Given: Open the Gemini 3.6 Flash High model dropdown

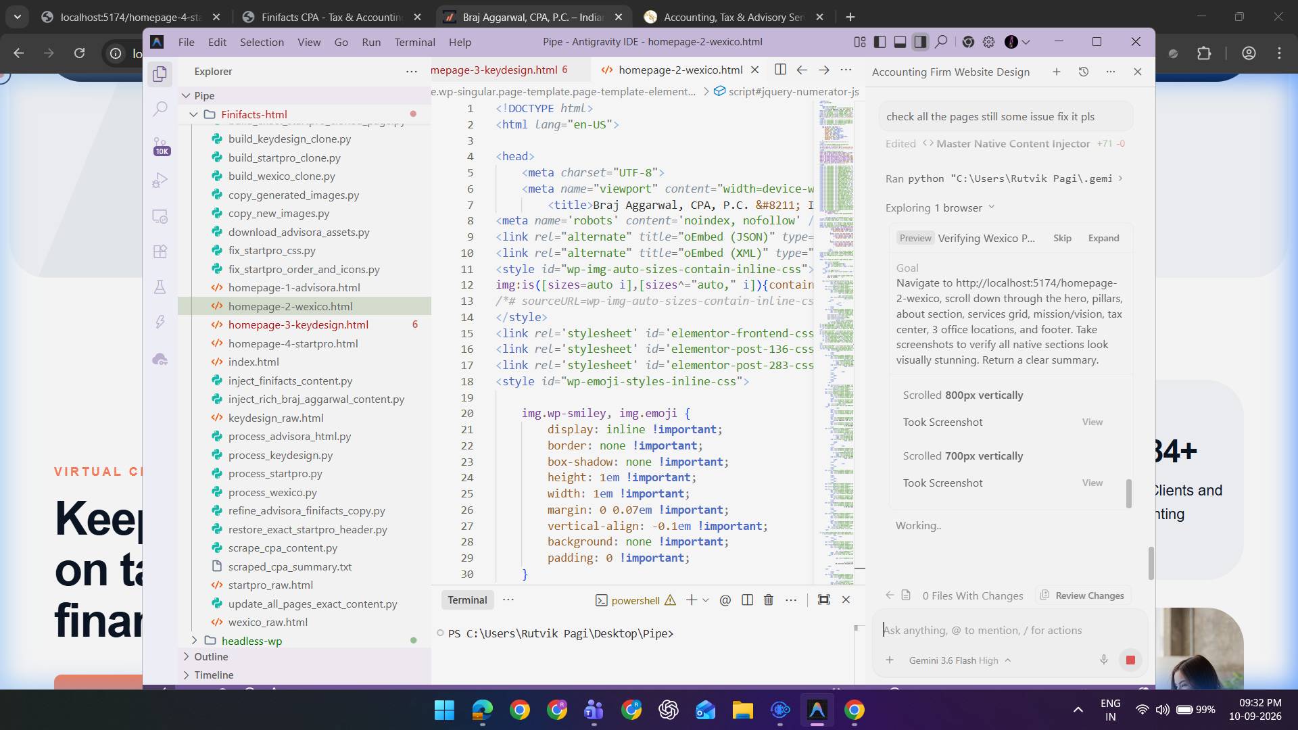Looking at the screenshot, I should (960, 660).
